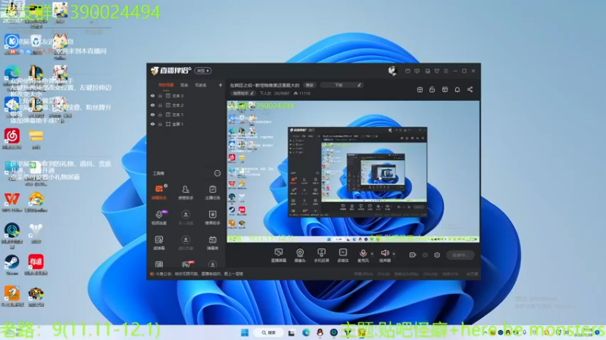The height and width of the screenshot is (340, 606).
Task: Edit the category pill with pencil icon
Action: coord(342,85)
